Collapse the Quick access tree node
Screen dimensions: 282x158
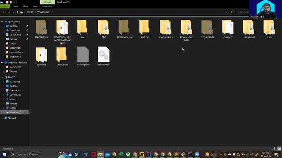click(2, 22)
